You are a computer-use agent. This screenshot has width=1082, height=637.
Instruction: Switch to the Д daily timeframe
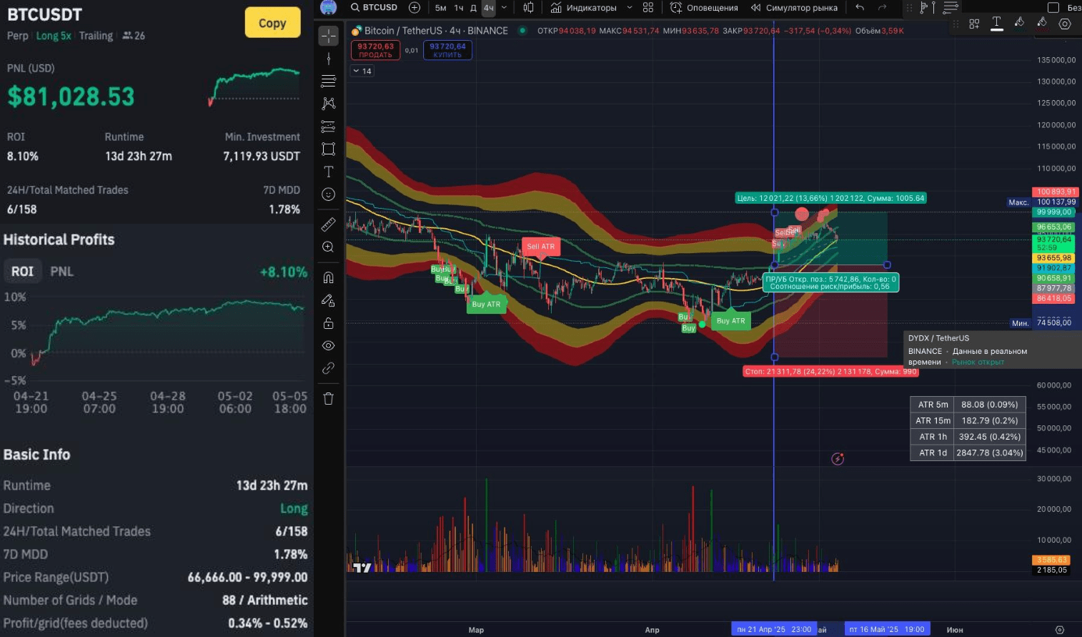(x=473, y=8)
